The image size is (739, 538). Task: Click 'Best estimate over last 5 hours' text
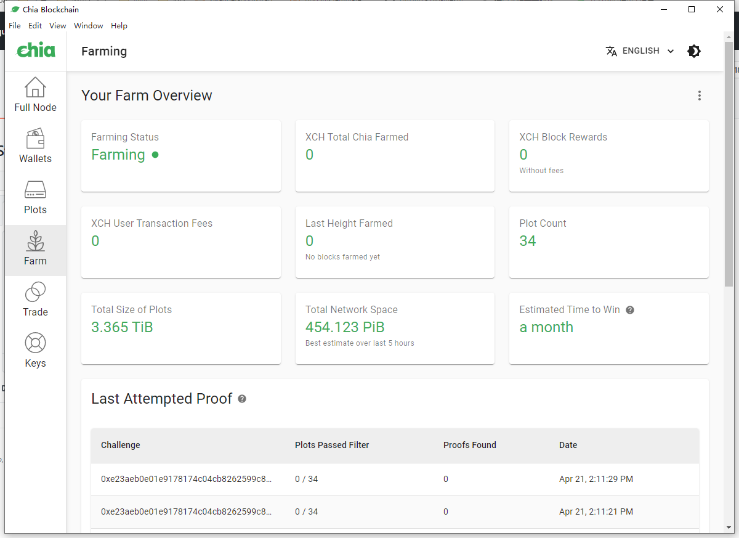pyautogui.click(x=360, y=343)
